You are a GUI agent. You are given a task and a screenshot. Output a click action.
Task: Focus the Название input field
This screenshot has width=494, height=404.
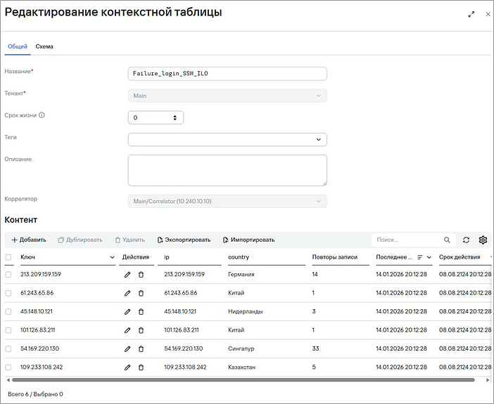click(x=227, y=74)
